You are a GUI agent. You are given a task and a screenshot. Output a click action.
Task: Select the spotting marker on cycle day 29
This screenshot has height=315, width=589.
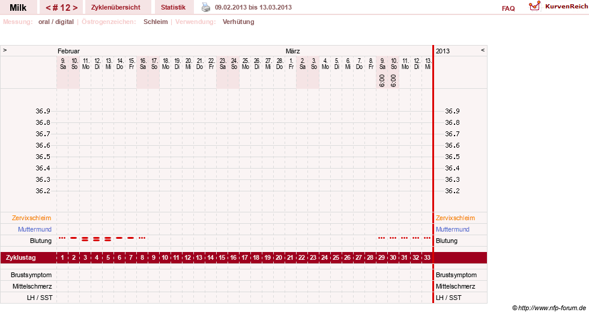pos(382,238)
